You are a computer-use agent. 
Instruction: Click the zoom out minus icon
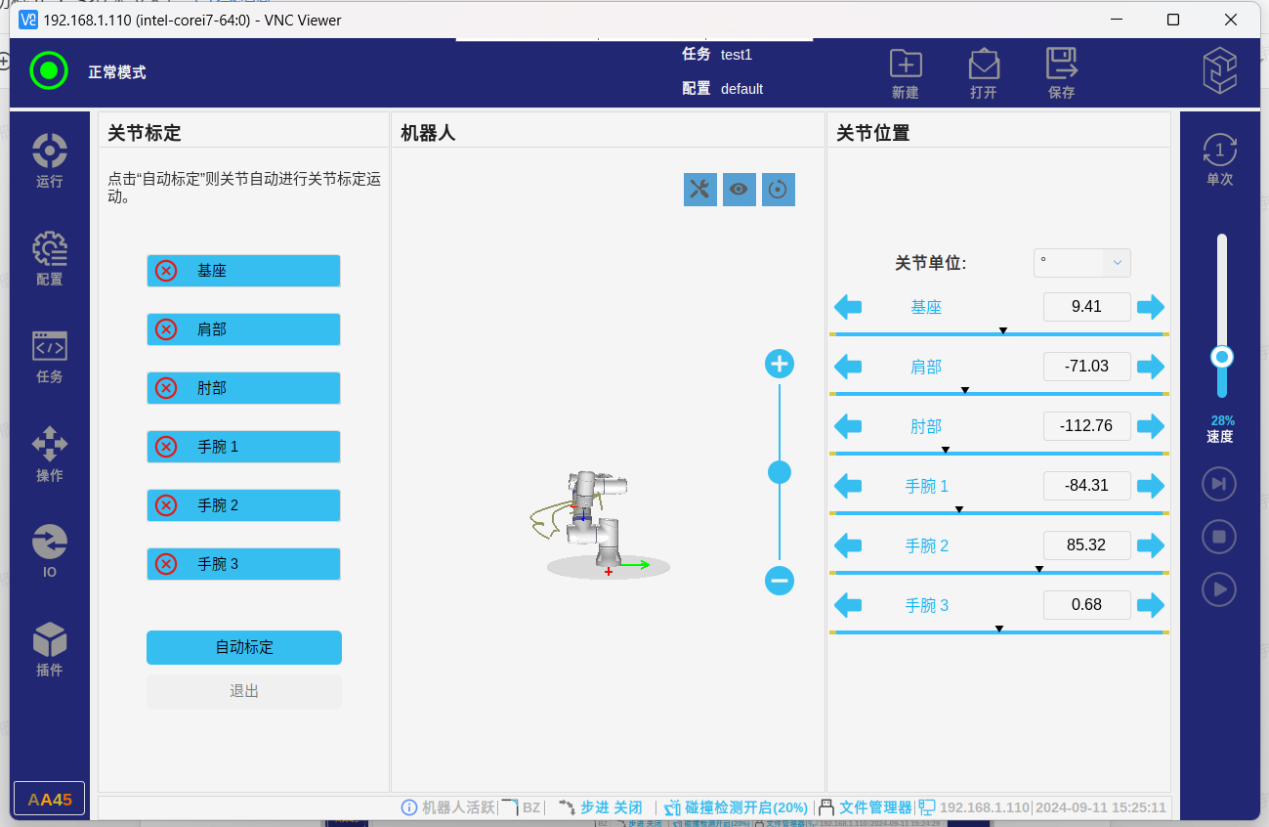pos(779,581)
